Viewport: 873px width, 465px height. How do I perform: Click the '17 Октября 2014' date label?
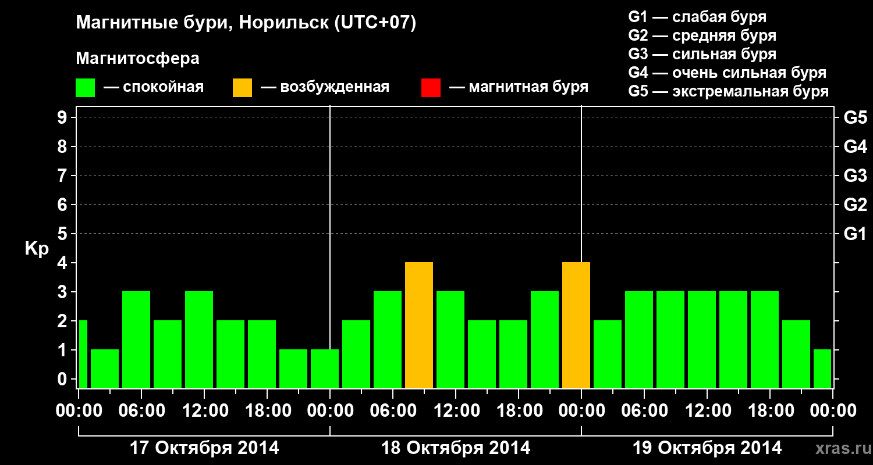pos(204,448)
